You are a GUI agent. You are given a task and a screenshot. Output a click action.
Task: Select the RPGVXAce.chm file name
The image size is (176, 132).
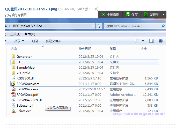pyautogui.click(x=28, y=84)
